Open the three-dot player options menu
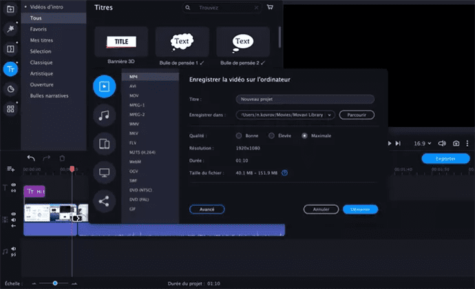475x289 pixels. point(467,143)
